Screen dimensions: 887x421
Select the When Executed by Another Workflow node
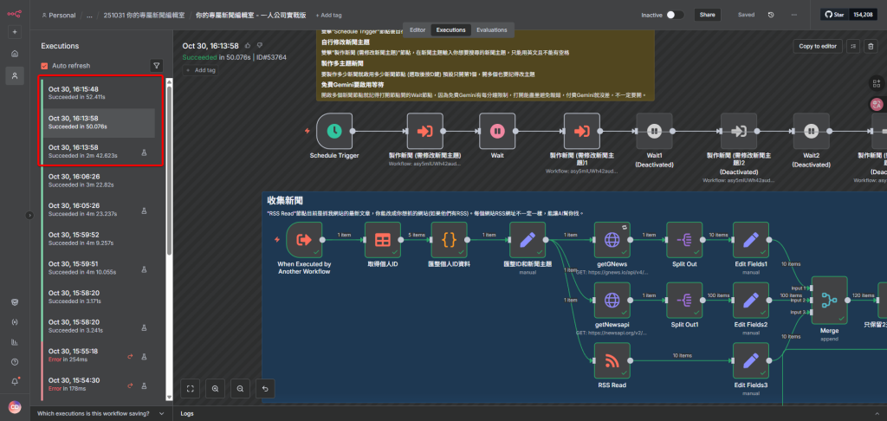tap(304, 240)
